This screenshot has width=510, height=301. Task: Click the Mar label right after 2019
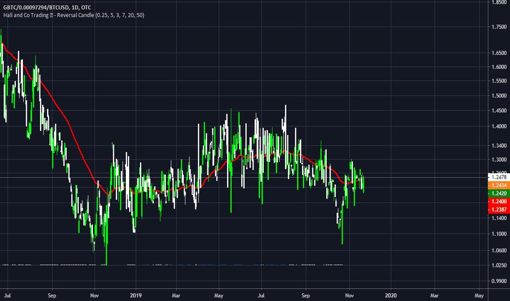(176, 296)
